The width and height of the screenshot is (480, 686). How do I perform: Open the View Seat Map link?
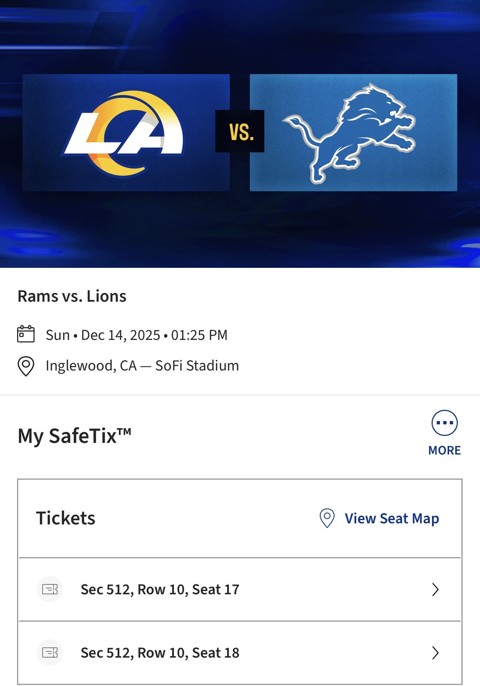click(392, 519)
